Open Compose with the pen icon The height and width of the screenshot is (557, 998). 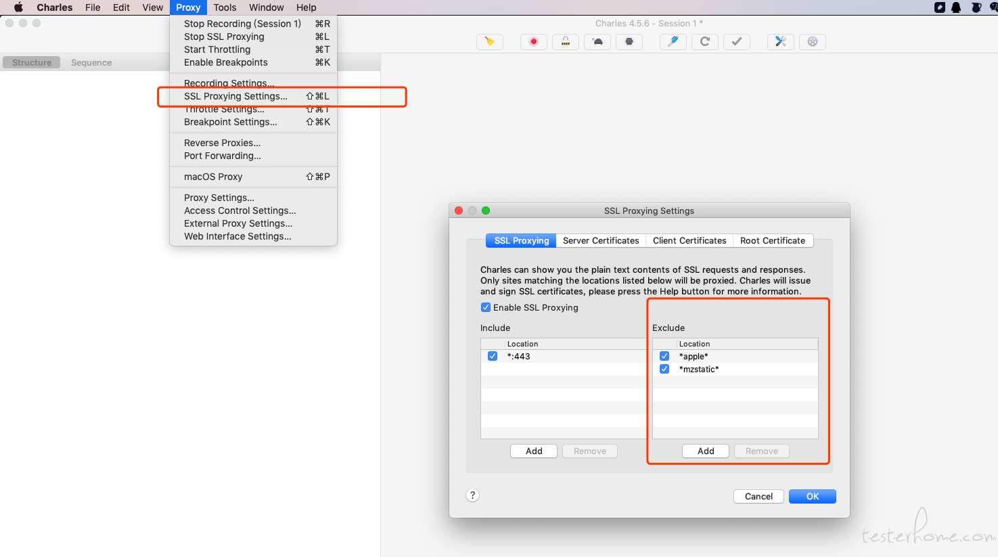(673, 42)
